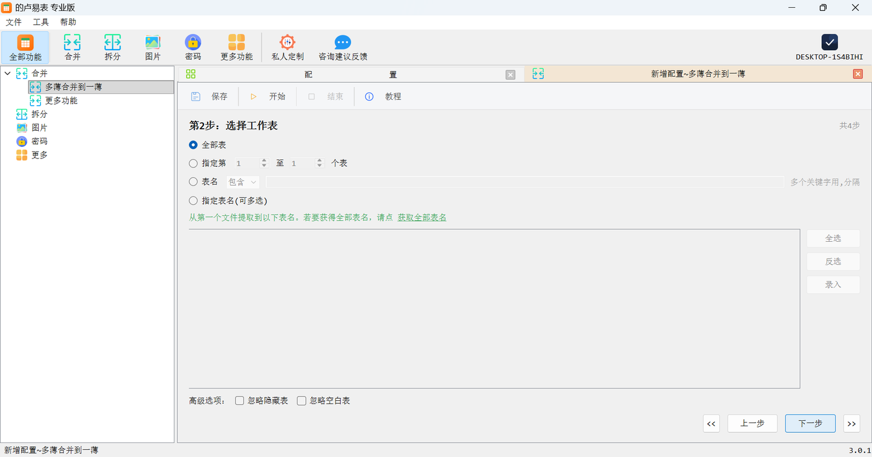
Task: Open the 工具 menu
Action: (x=41, y=22)
